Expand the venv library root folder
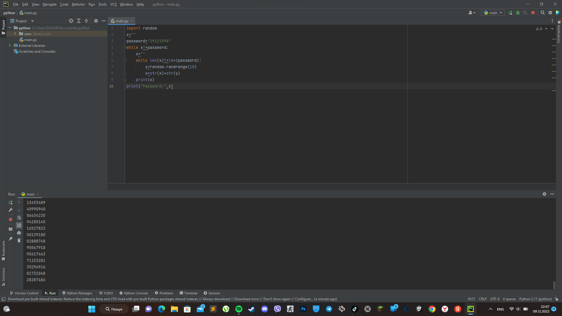 [x=15, y=34]
